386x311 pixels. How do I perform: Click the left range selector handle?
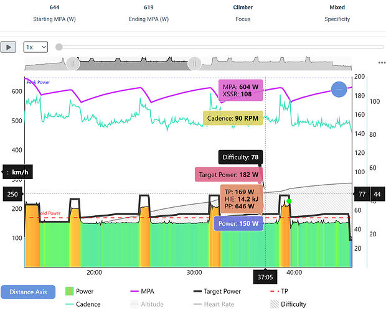coord(73,63)
